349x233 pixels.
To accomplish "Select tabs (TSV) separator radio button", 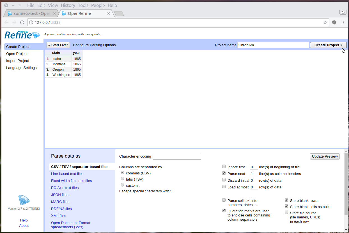I will tap(122, 179).
